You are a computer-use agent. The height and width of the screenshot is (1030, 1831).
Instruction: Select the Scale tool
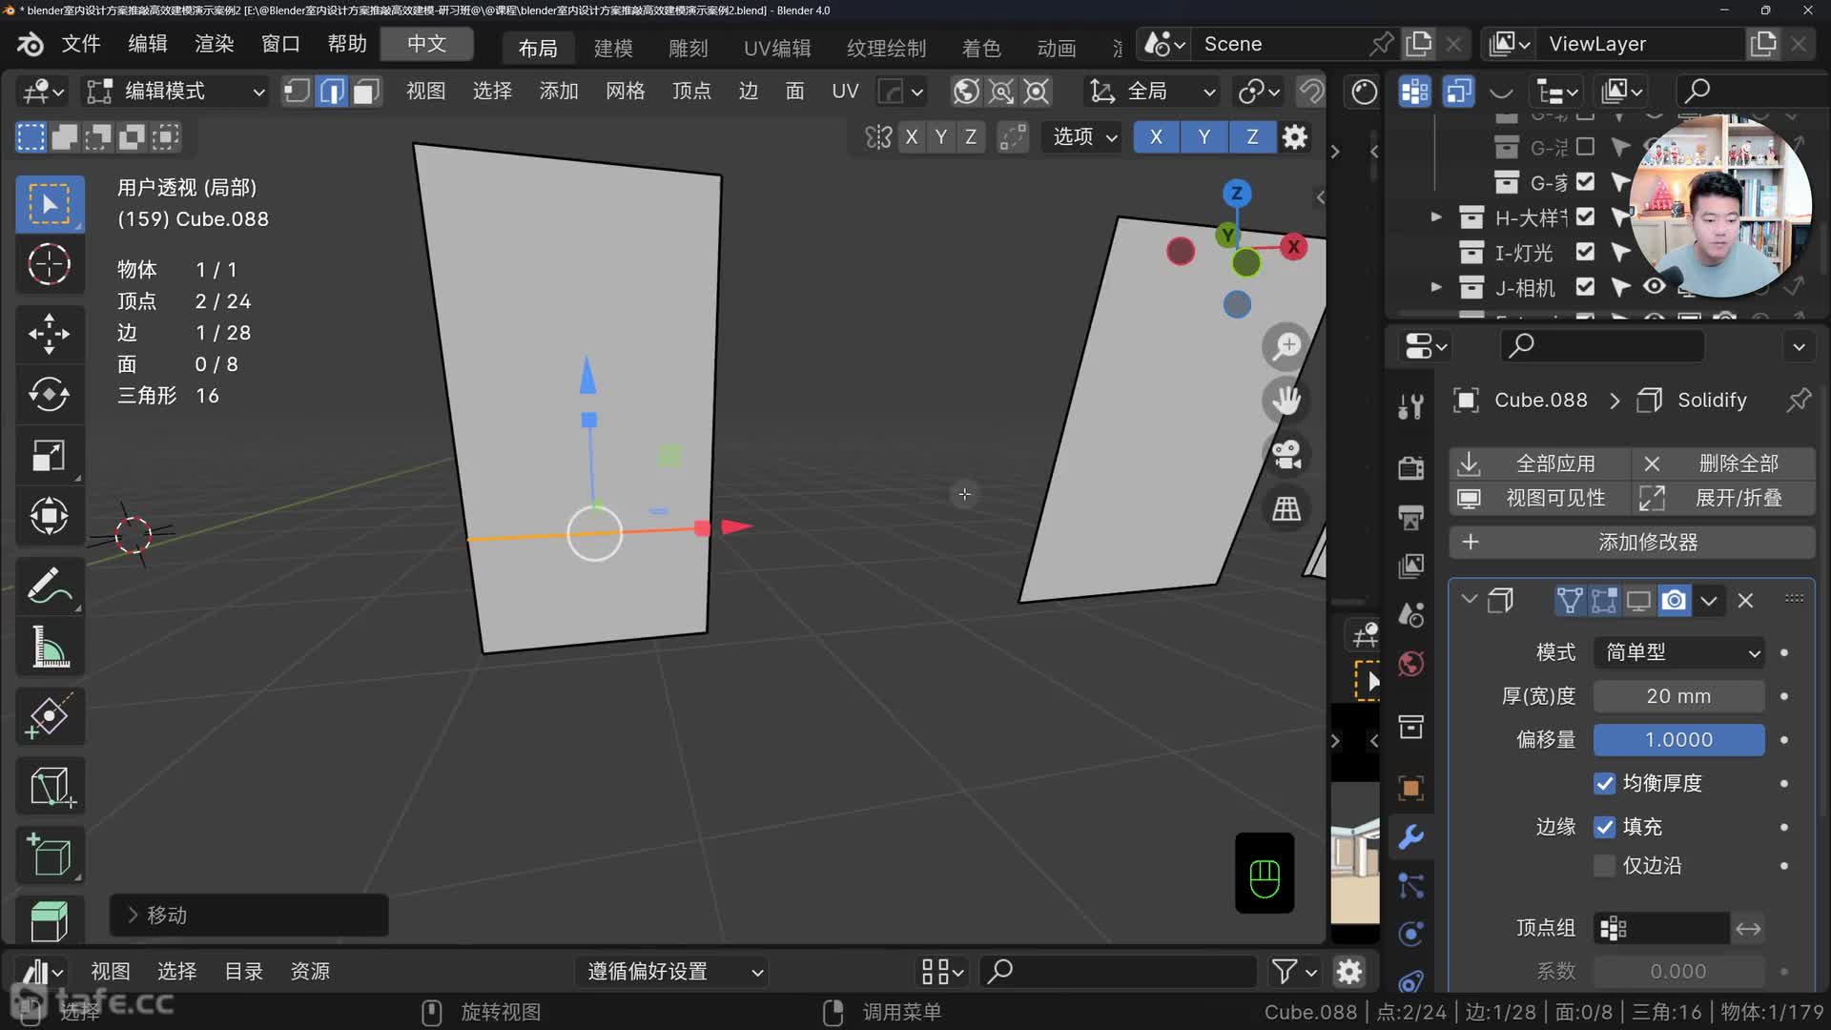click(x=49, y=456)
